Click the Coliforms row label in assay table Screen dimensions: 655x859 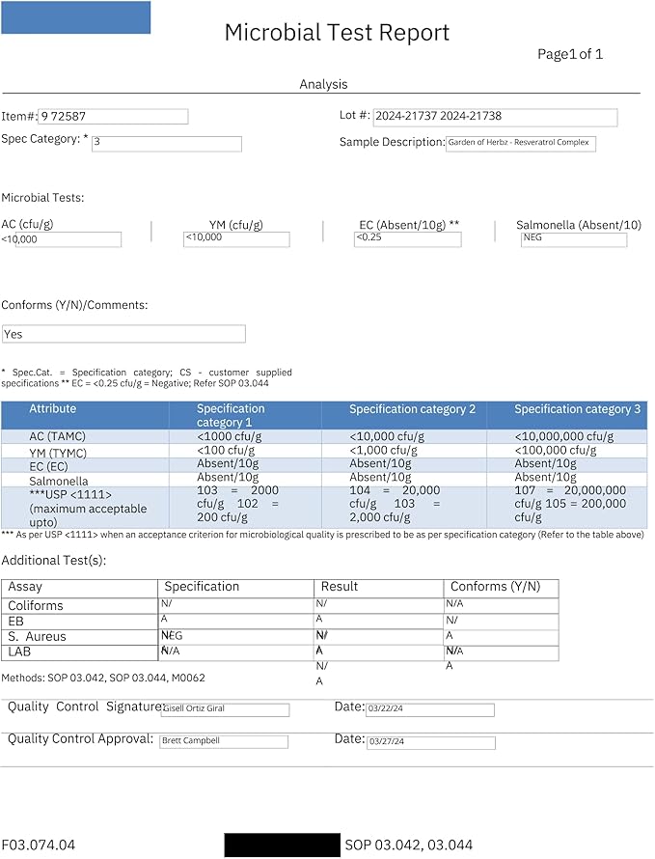click(36, 606)
